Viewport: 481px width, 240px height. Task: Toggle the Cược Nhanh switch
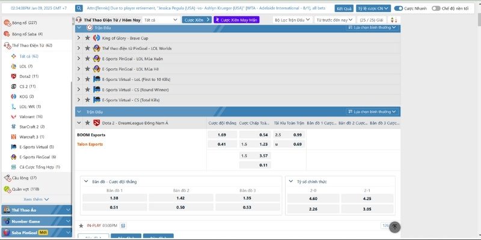[399, 8]
